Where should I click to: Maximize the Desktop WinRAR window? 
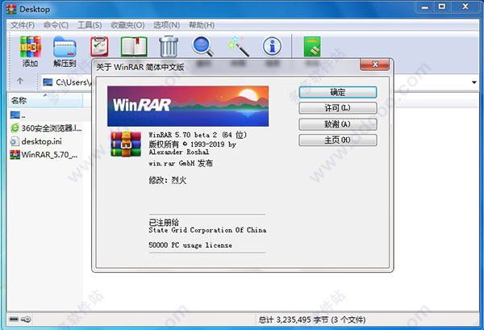tap(442, 6)
